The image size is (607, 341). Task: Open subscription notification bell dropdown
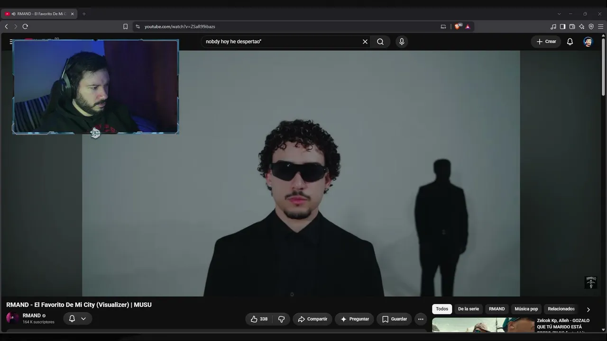click(x=78, y=319)
